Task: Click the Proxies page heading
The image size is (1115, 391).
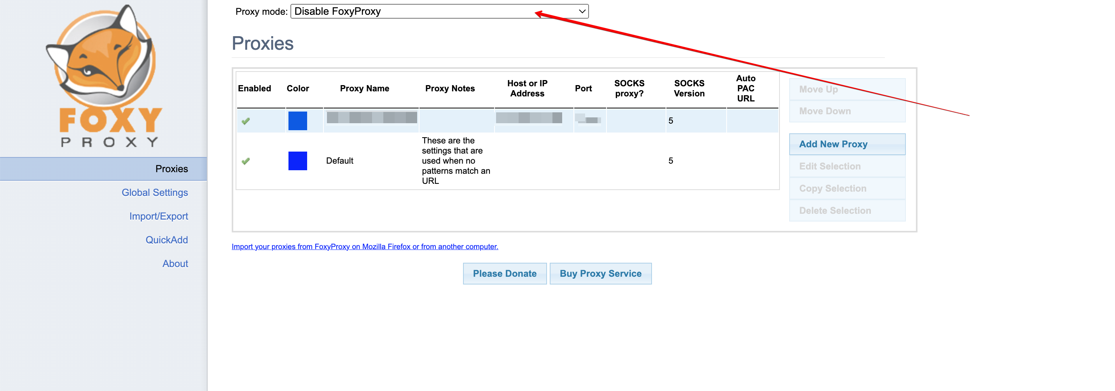Action: click(262, 43)
